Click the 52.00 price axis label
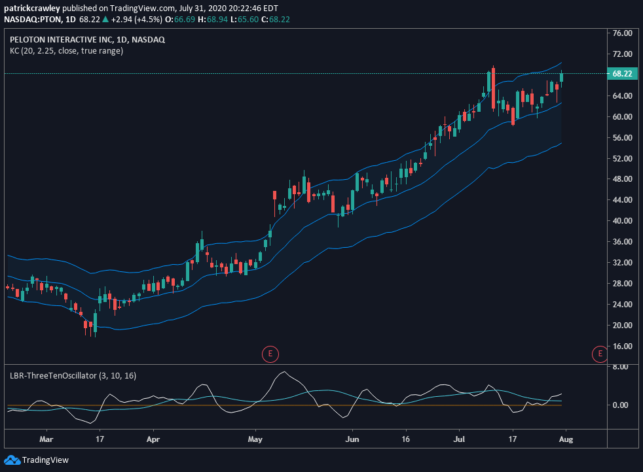Viewport: 643px width, 472px height. click(x=622, y=158)
